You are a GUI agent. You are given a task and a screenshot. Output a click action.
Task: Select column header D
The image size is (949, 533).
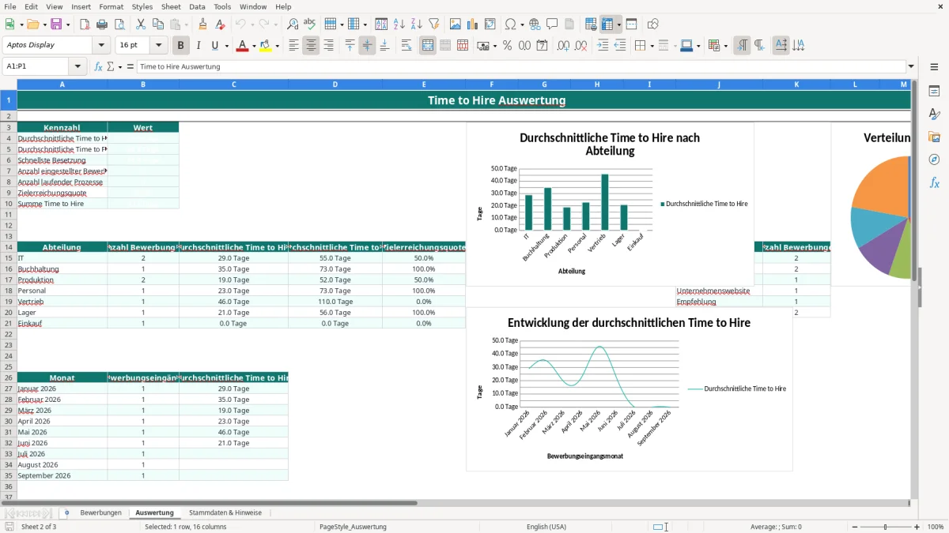click(x=335, y=84)
